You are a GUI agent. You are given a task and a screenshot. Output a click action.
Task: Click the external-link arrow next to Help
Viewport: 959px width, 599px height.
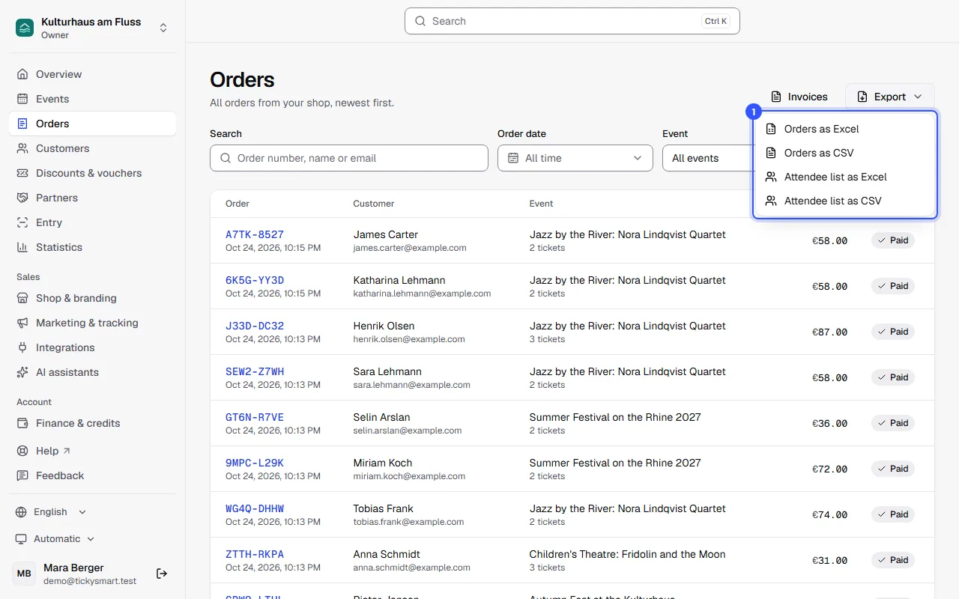click(67, 451)
